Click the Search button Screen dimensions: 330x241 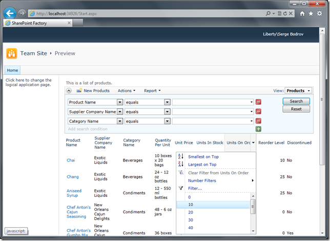pyautogui.click(x=296, y=101)
